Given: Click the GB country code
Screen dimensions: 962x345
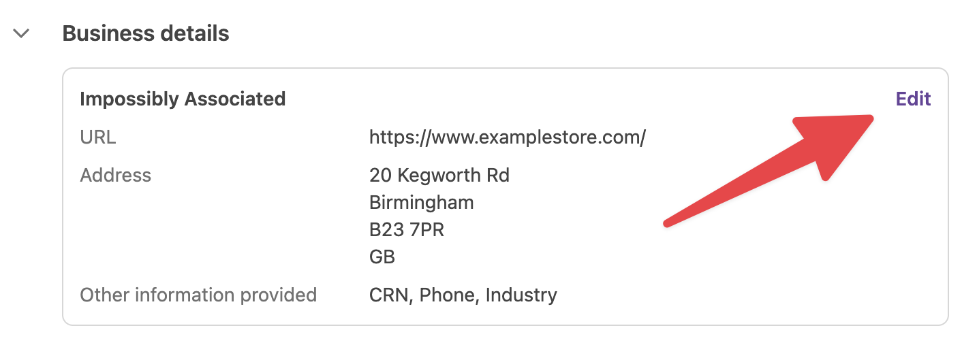Looking at the screenshot, I should [x=382, y=257].
